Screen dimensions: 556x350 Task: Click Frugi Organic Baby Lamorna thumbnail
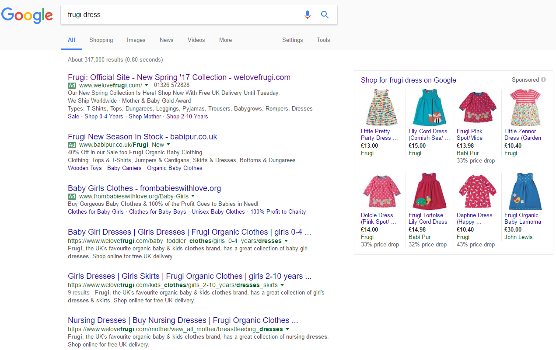pyautogui.click(x=525, y=191)
